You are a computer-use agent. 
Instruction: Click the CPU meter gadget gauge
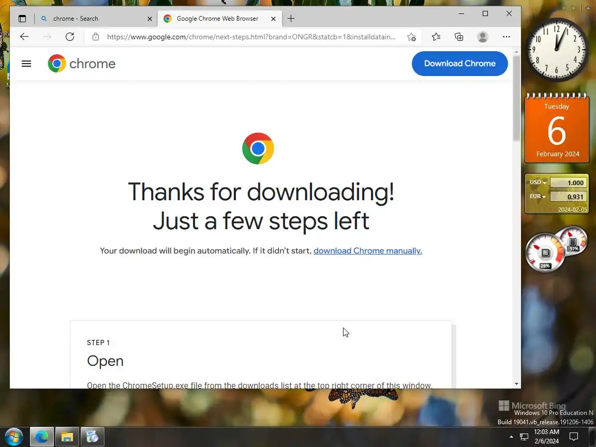pos(545,253)
